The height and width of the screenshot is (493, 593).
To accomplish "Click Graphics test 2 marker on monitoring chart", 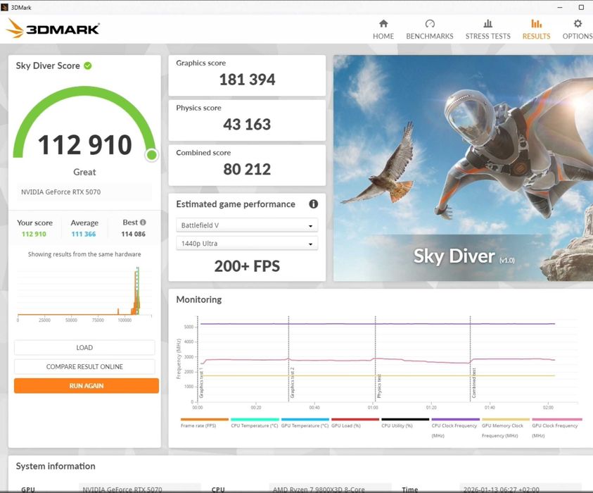I will pyautogui.click(x=292, y=382).
